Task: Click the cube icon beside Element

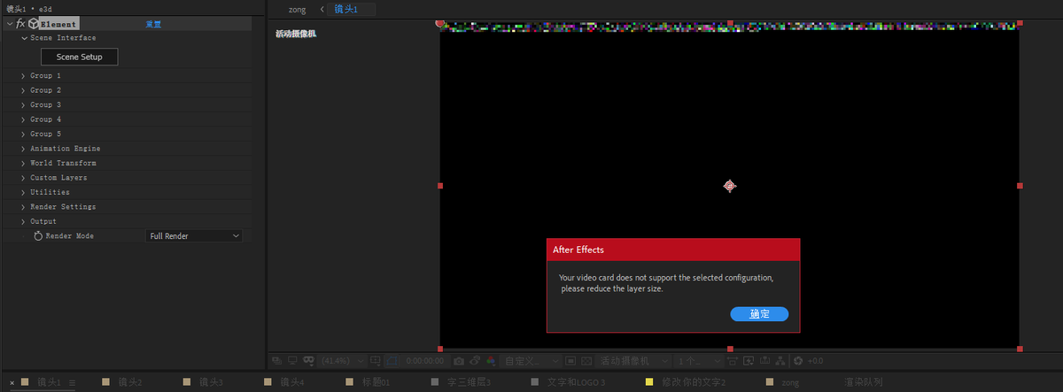Action: pyautogui.click(x=32, y=24)
